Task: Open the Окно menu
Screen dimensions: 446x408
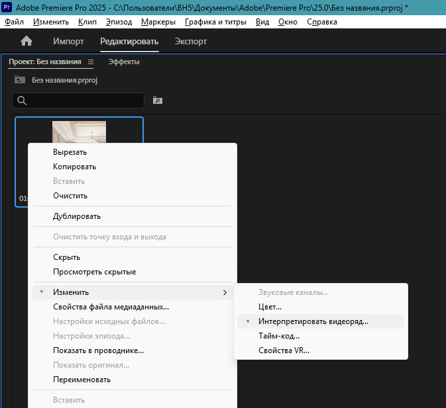Action: coord(288,22)
